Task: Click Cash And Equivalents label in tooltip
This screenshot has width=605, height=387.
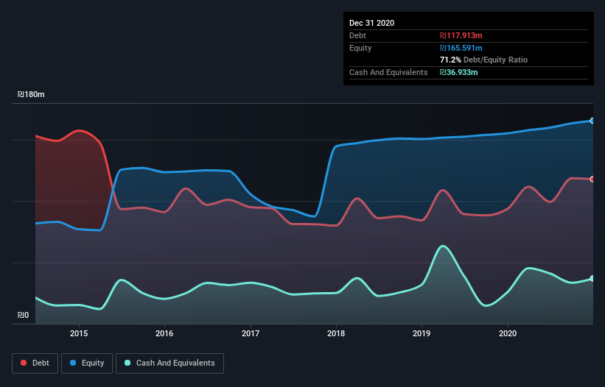Action: click(388, 72)
